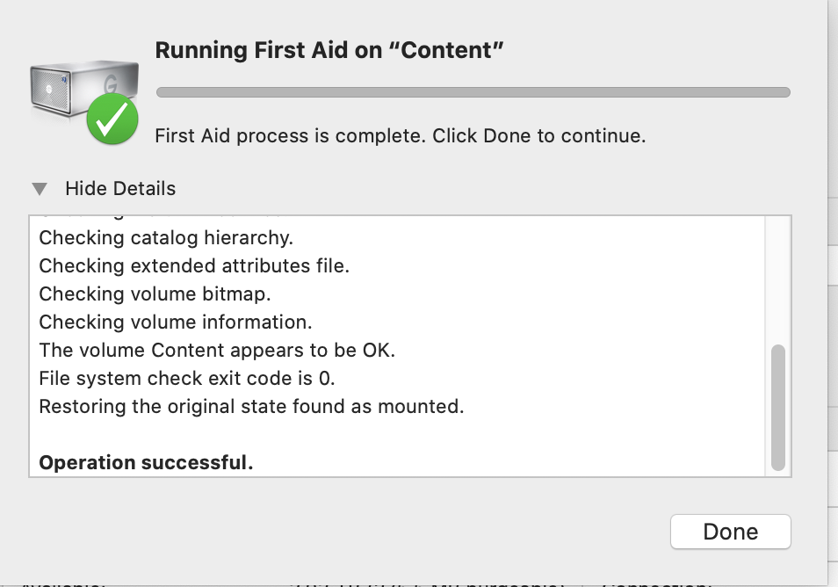Image resolution: width=838 pixels, height=587 pixels.
Task: Click "Restoring the original state found as mounted." line
Action: [252, 406]
